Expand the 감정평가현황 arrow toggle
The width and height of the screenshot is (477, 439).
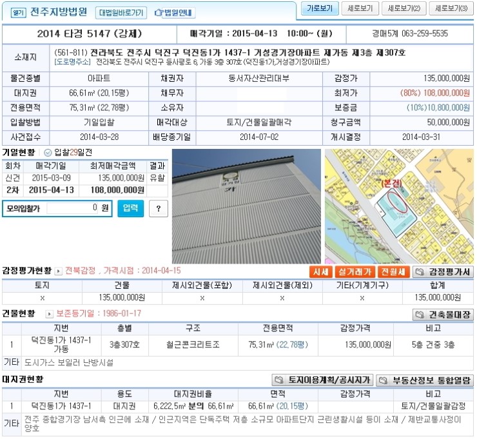58,271
